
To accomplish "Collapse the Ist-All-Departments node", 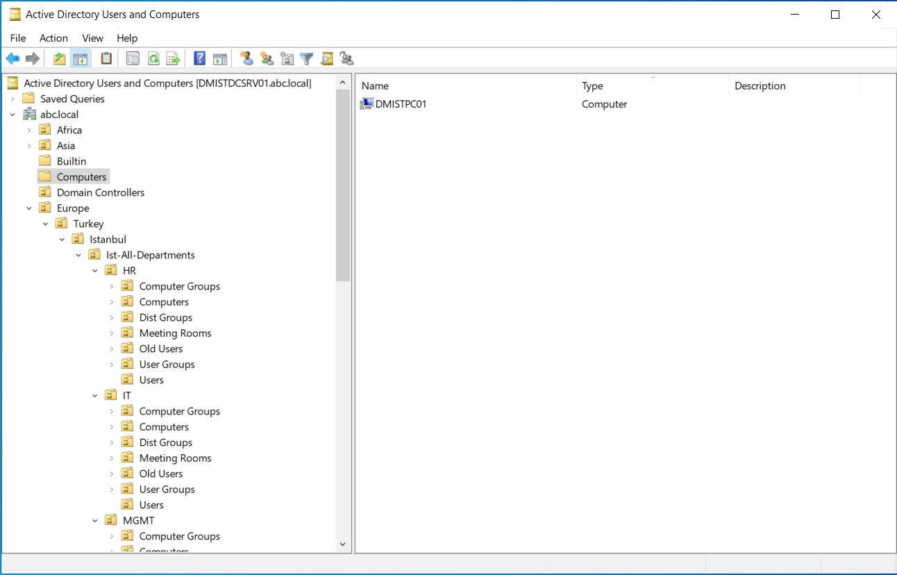I will [x=78, y=255].
